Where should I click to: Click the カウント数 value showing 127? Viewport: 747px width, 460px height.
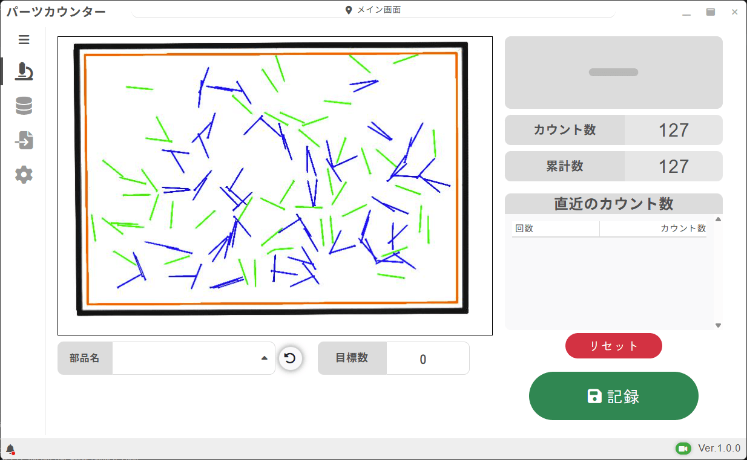[x=674, y=130]
